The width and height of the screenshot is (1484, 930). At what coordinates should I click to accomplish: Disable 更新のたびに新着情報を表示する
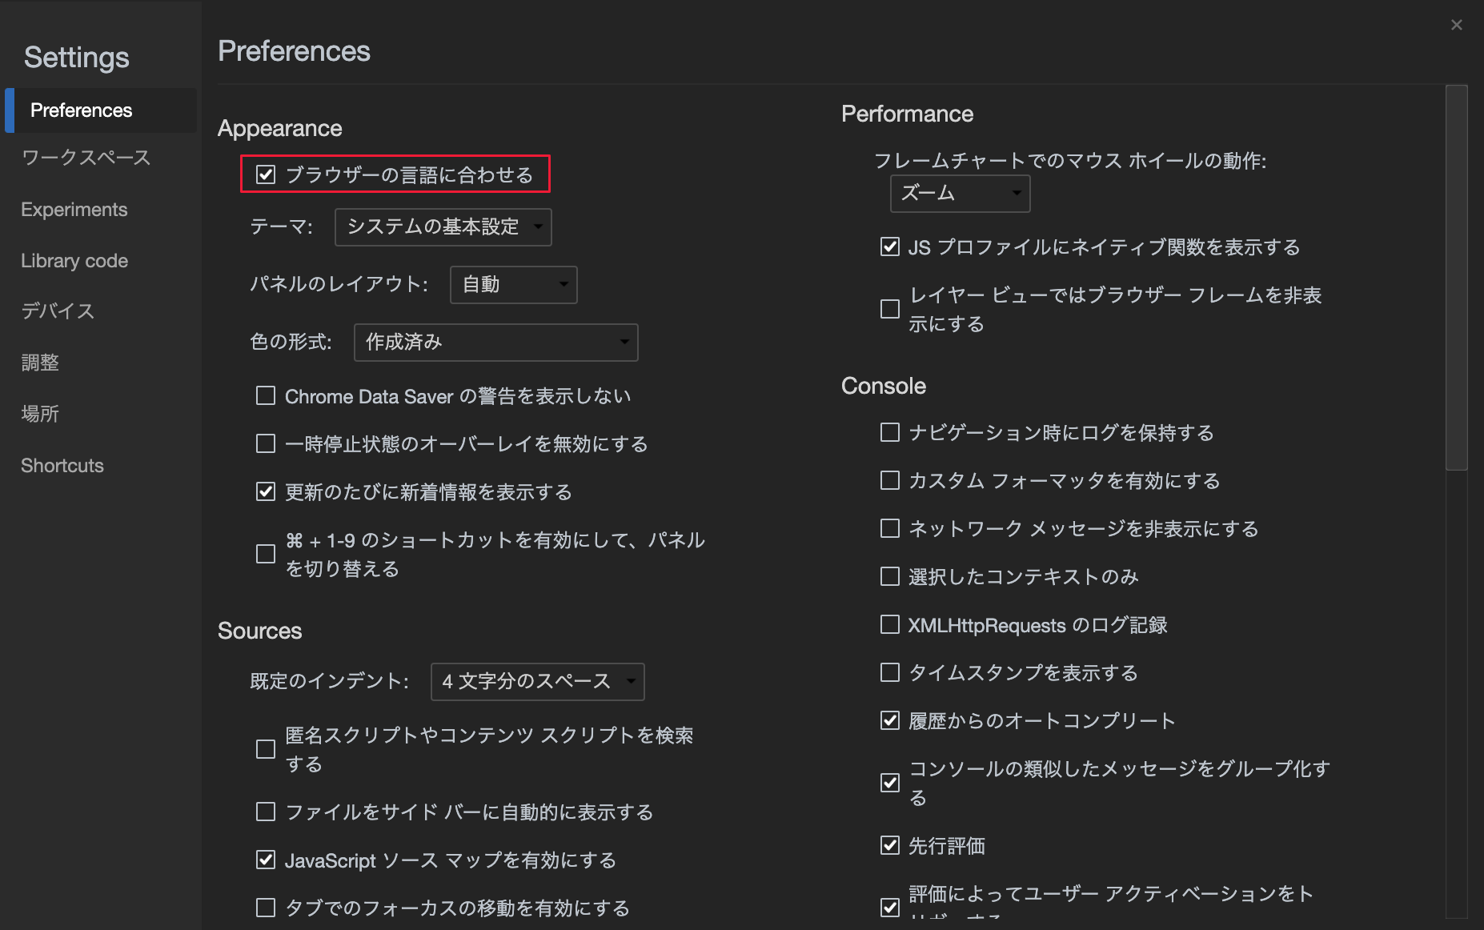[x=265, y=491]
